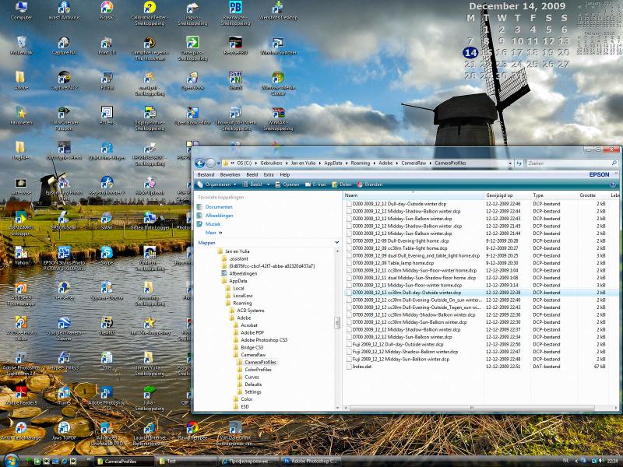Open the toolbar Beeld views dropdown arrow

[268, 184]
